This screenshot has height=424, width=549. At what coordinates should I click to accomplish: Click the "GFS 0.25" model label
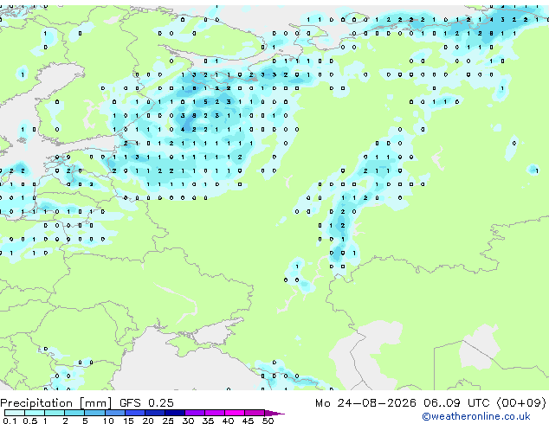pyautogui.click(x=146, y=403)
